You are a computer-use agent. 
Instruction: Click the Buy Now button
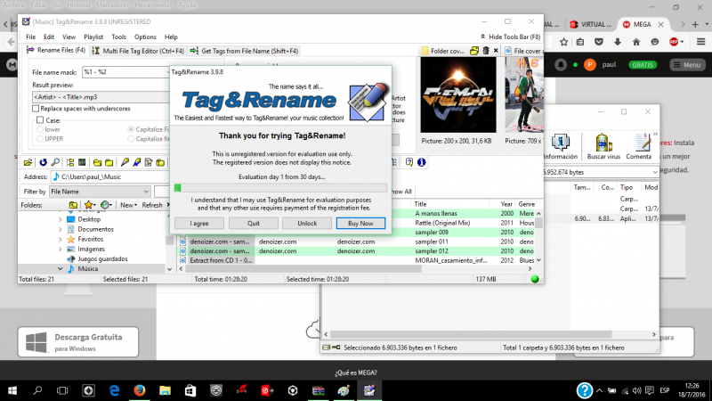coord(360,224)
